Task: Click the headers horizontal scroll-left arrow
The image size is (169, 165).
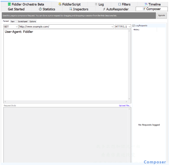Action: 5,102
